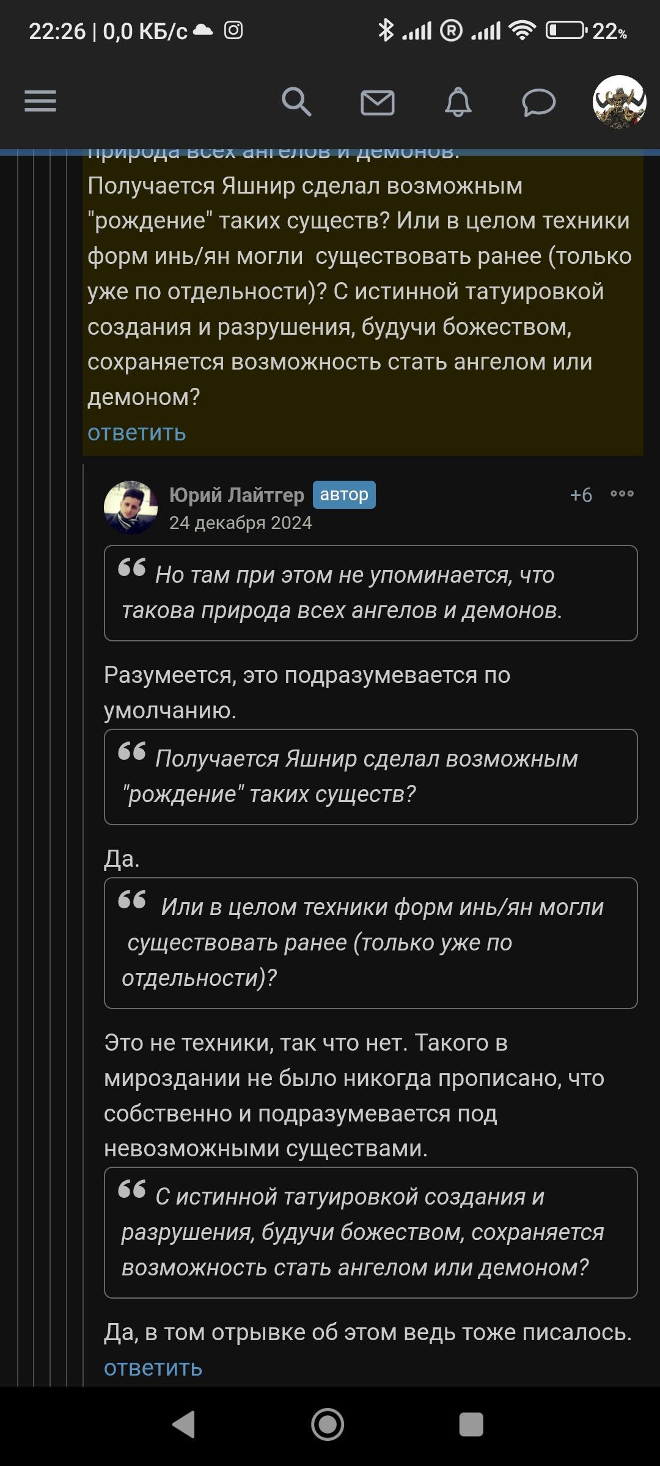660x1466 pixels.
Task: Open your profile avatar menu
Action: [x=619, y=102]
